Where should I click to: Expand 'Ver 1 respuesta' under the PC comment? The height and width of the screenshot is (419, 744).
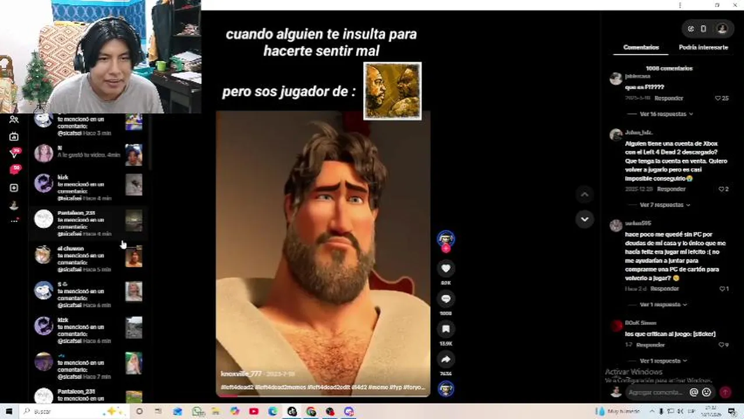click(662, 304)
